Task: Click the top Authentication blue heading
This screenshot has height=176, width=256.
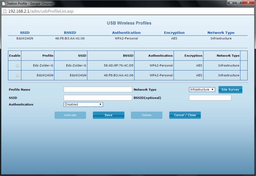Action: pos(126,33)
